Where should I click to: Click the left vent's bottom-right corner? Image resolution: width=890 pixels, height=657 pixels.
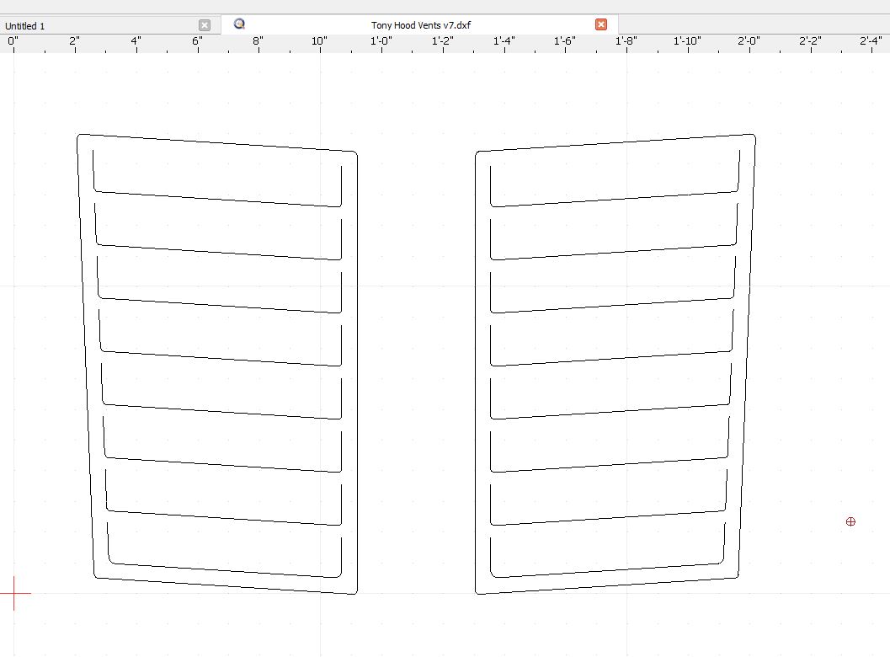(x=355, y=592)
